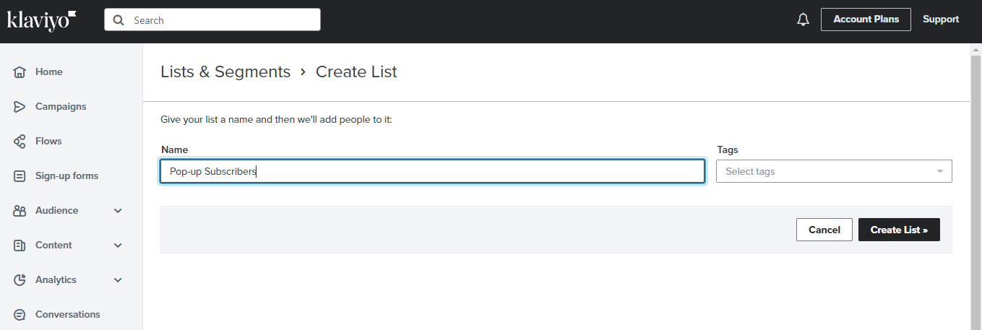Viewport: 982px width, 330px height.
Task: Click the Campaigns paper-plane icon
Action: click(20, 107)
